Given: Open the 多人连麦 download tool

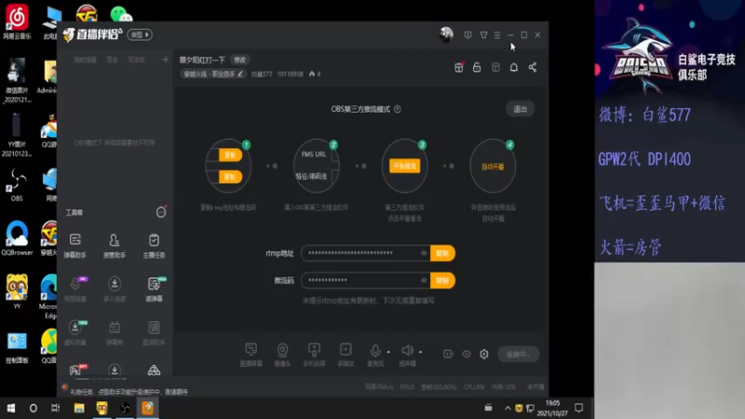Looking at the screenshot, I should (115, 290).
